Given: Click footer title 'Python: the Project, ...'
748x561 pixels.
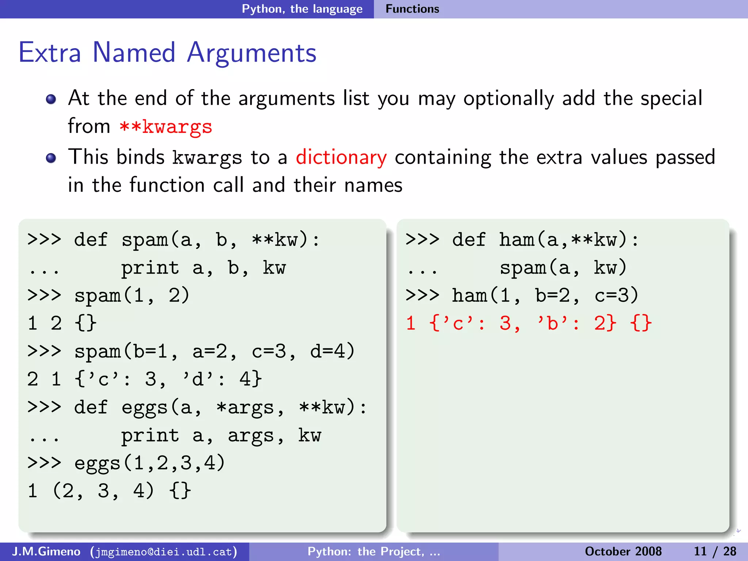Looking at the screenshot, I should tap(374, 552).
